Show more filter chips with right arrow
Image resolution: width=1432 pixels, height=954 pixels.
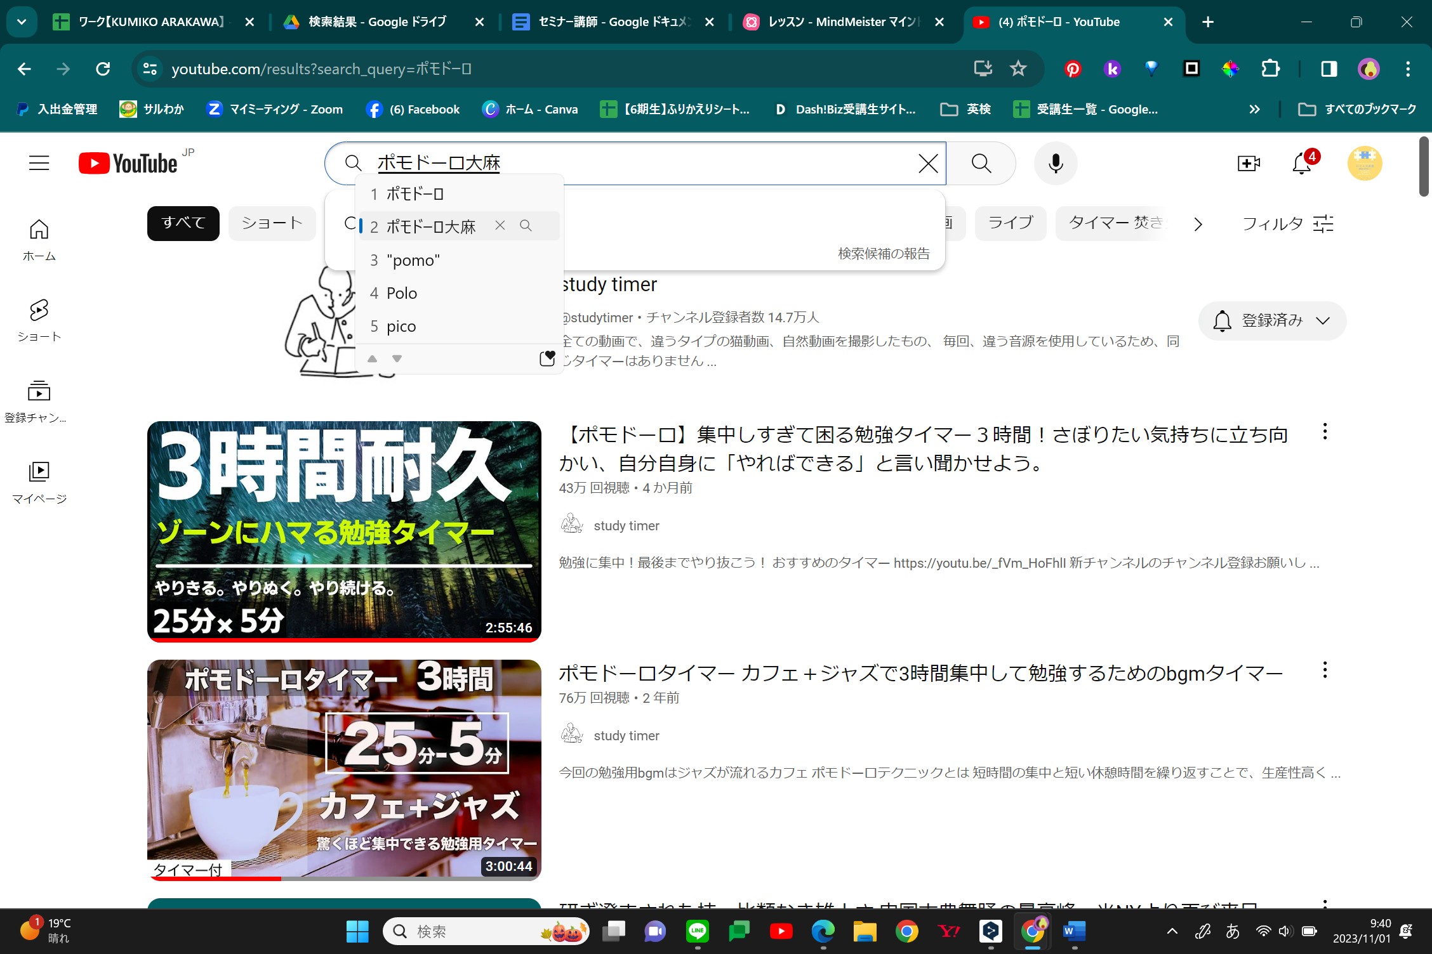pyautogui.click(x=1198, y=224)
